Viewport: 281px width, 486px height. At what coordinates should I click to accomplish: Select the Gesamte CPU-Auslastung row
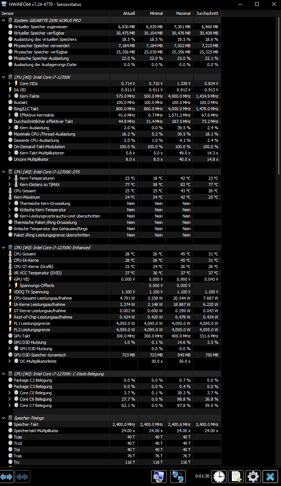(x=110, y=140)
